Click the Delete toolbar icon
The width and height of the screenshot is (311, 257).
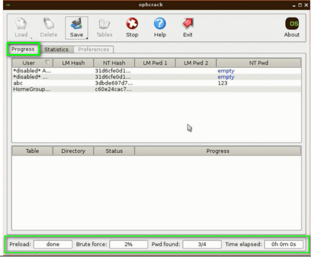coord(49,24)
